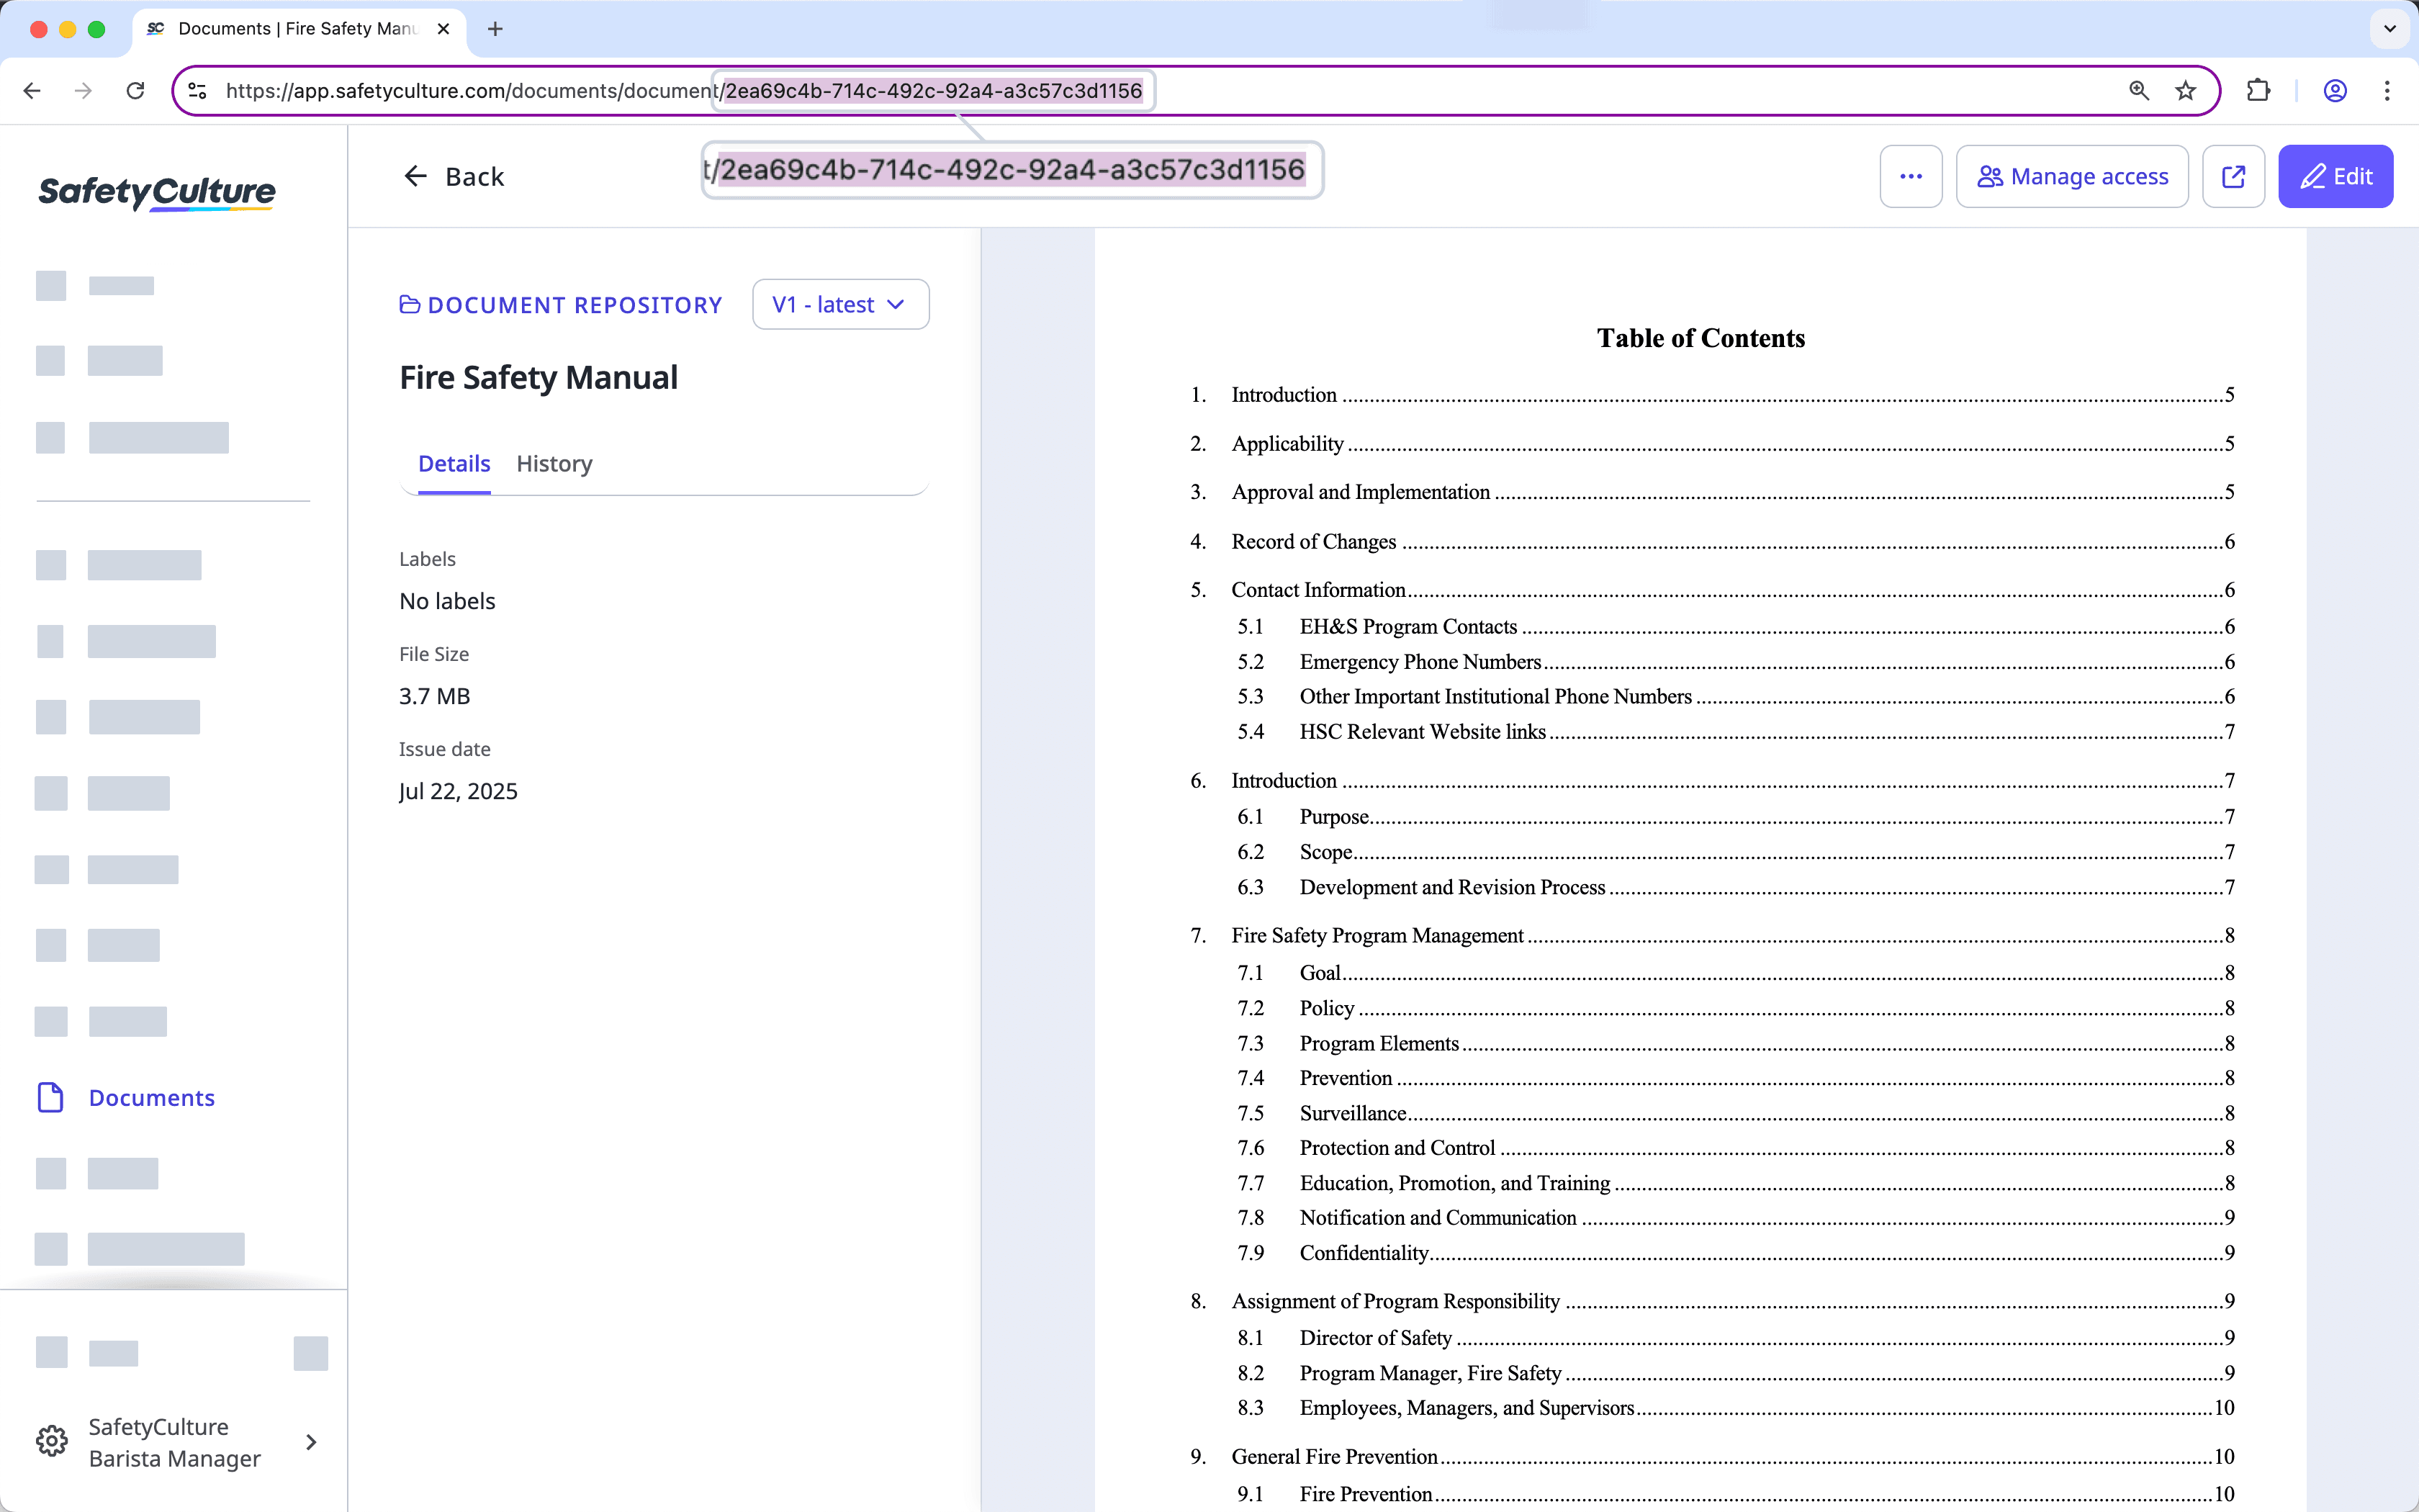
Task: Click the Documents icon in the sidebar
Action: coord(51,1097)
